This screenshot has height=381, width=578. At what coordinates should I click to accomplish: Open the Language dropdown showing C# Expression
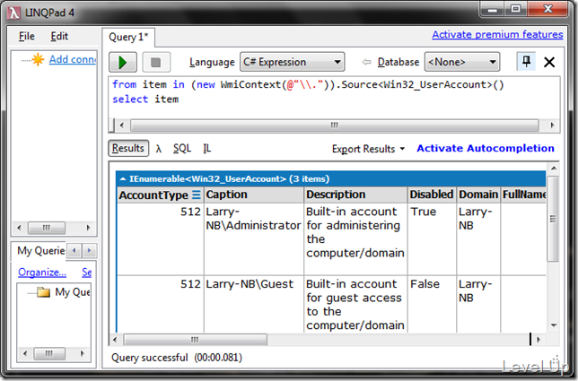tap(293, 62)
